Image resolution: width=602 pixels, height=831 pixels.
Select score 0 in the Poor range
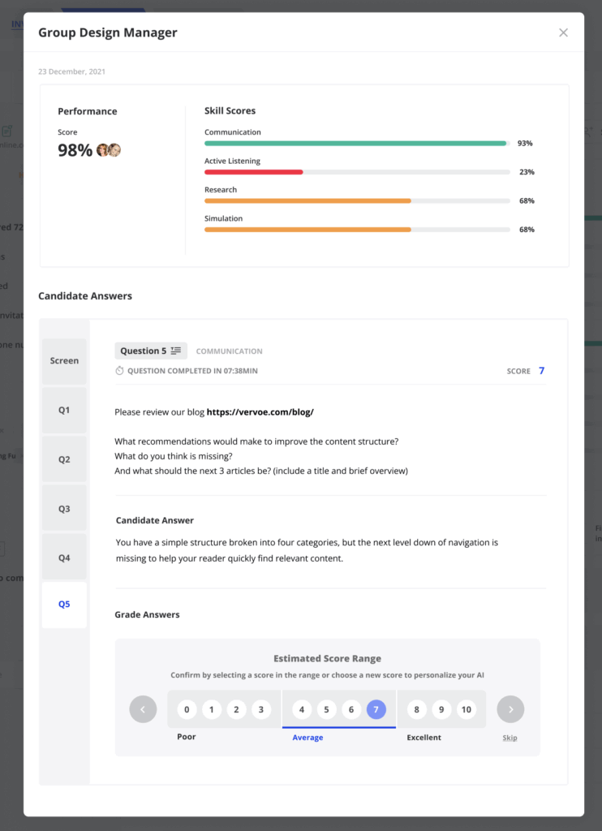[x=187, y=709]
